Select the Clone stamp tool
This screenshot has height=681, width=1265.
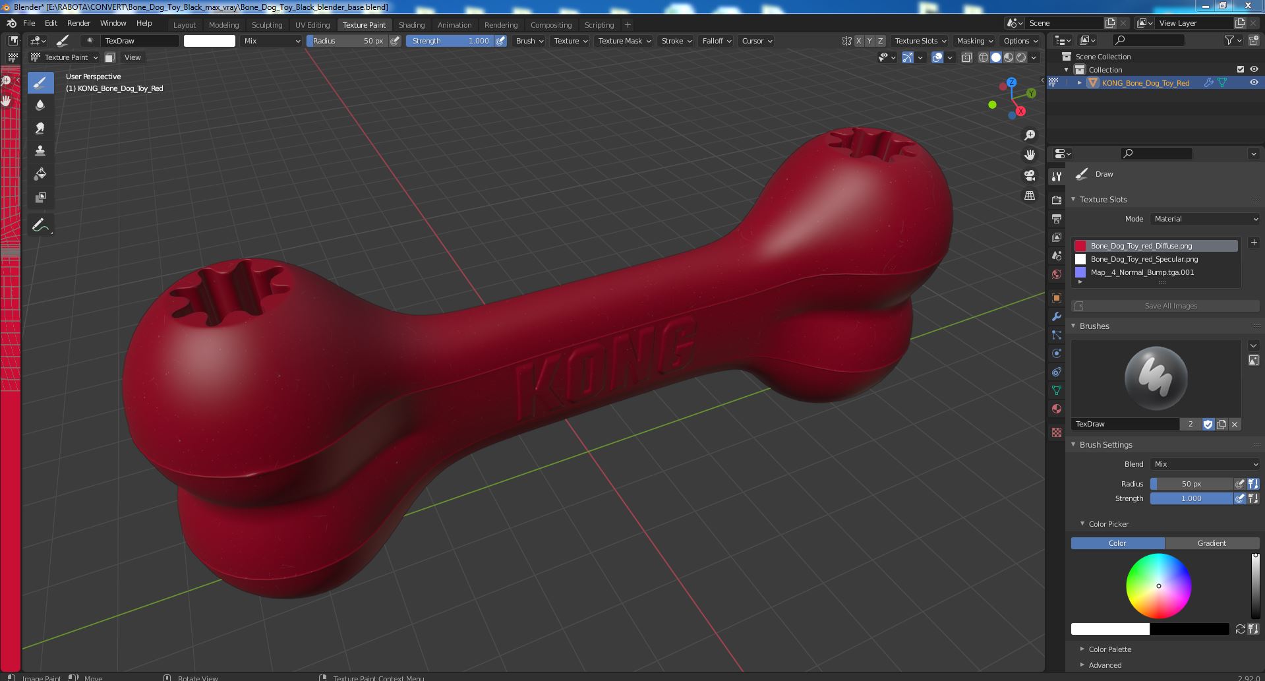(x=40, y=151)
